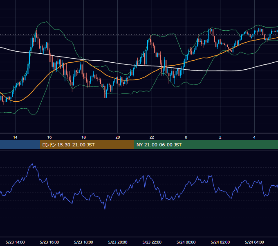Click the 5/23 16:00 date label
Image resolution: width=278 pixels, height=246 pixels.
(49, 242)
